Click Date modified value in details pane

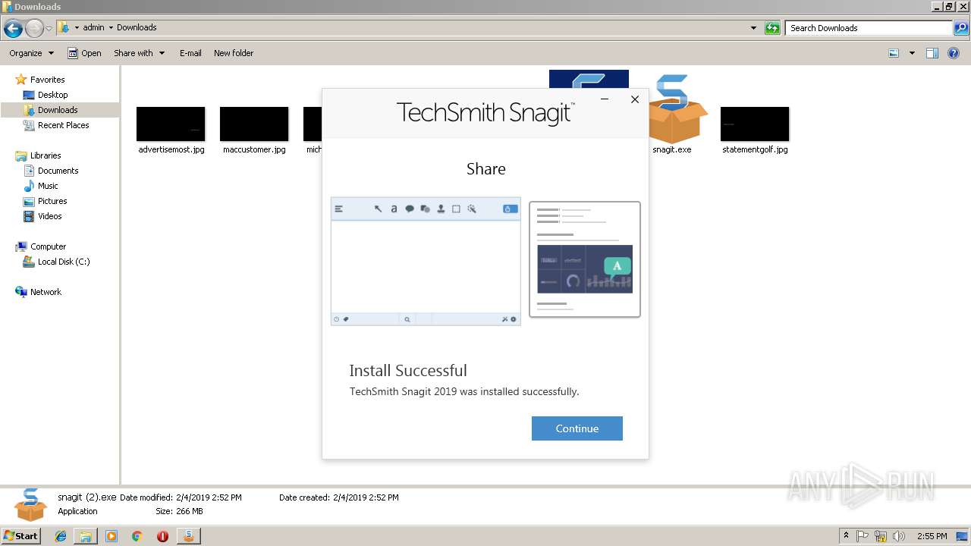click(x=209, y=497)
